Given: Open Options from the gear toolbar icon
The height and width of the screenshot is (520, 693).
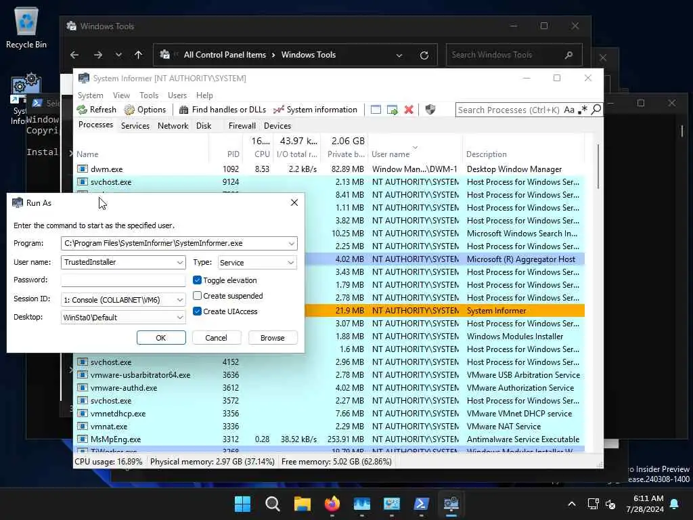Looking at the screenshot, I should coord(129,110).
